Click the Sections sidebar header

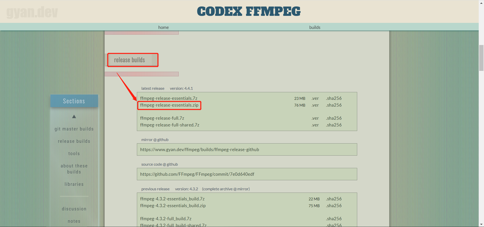click(74, 101)
